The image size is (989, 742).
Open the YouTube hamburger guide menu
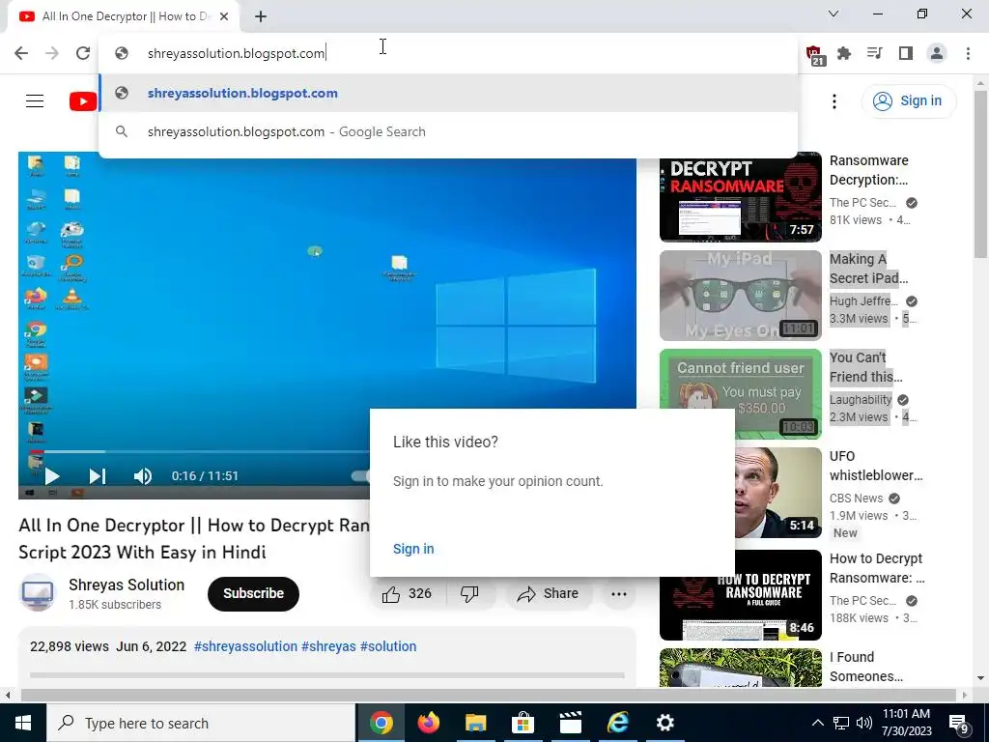click(x=35, y=100)
